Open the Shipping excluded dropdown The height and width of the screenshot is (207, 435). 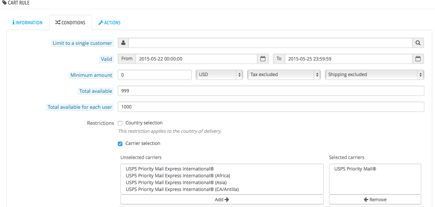coord(374,75)
